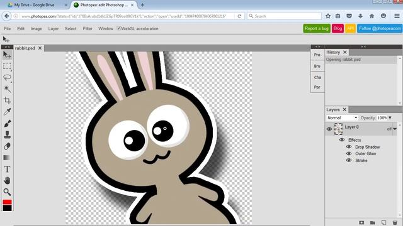Toggle visibility of all Effects
The height and width of the screenshot is (226, 403).
tap(342, 140)
